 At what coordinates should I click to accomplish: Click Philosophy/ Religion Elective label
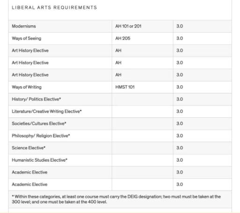(x=41, y=136)
